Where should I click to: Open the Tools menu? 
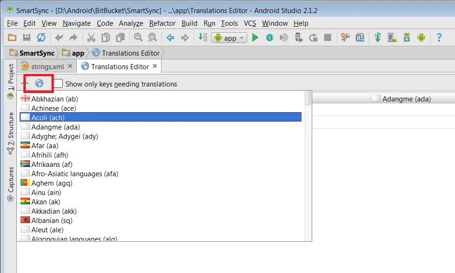(x=229, y=23)
